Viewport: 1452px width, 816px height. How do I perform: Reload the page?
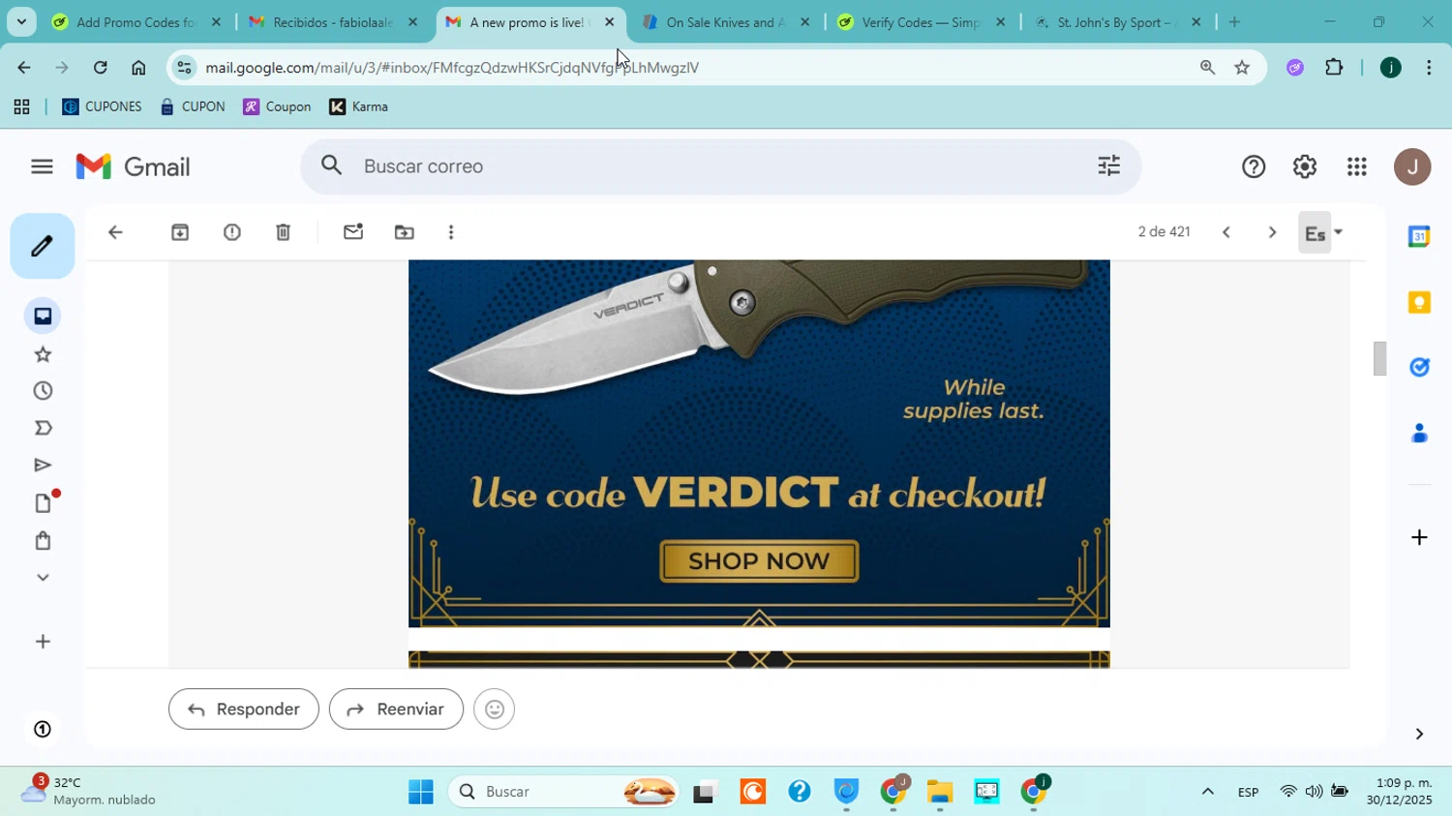101,68
